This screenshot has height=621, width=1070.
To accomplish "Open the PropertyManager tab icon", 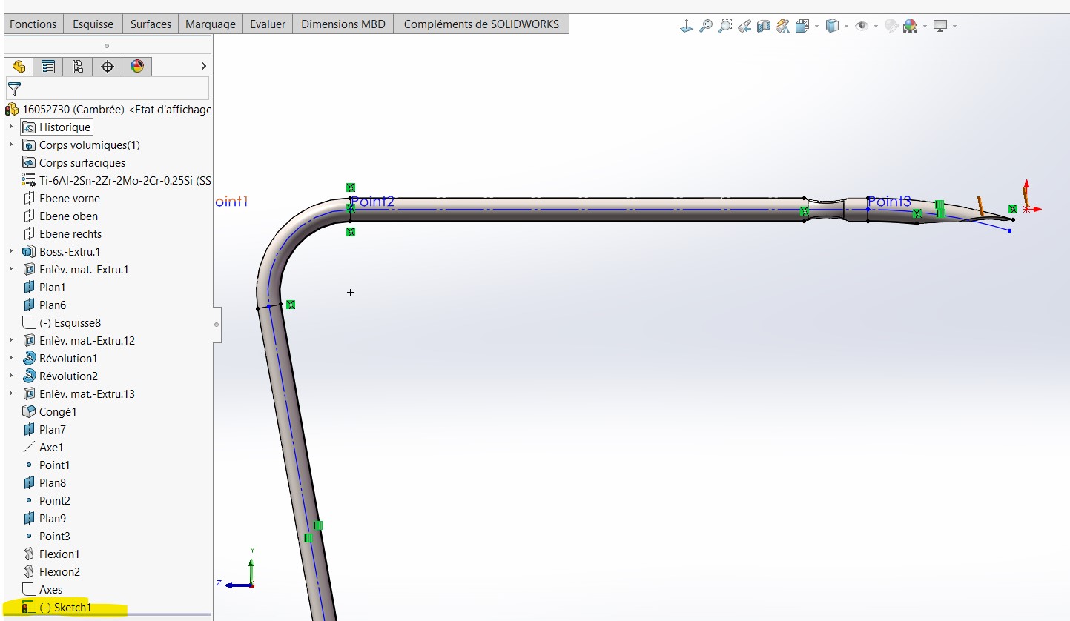I will point(48,67).
